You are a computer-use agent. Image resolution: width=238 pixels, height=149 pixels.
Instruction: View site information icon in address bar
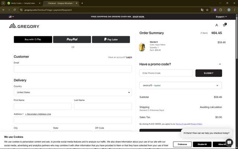coord(21,10)
